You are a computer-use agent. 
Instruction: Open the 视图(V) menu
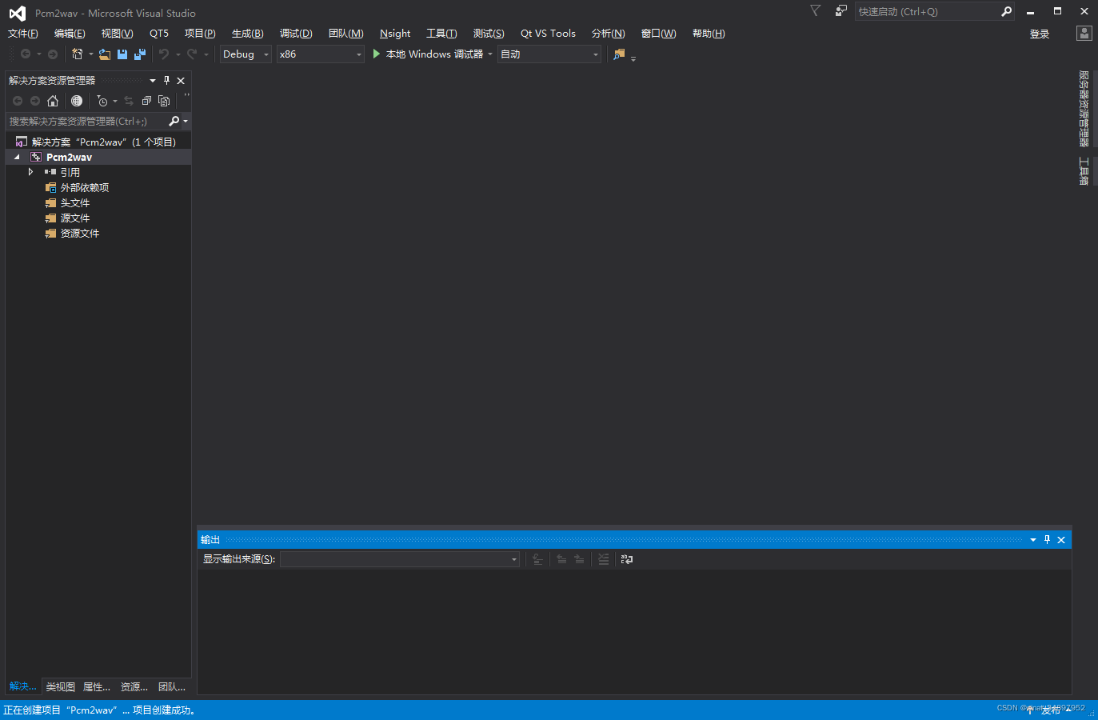click(x=117, y=34)
